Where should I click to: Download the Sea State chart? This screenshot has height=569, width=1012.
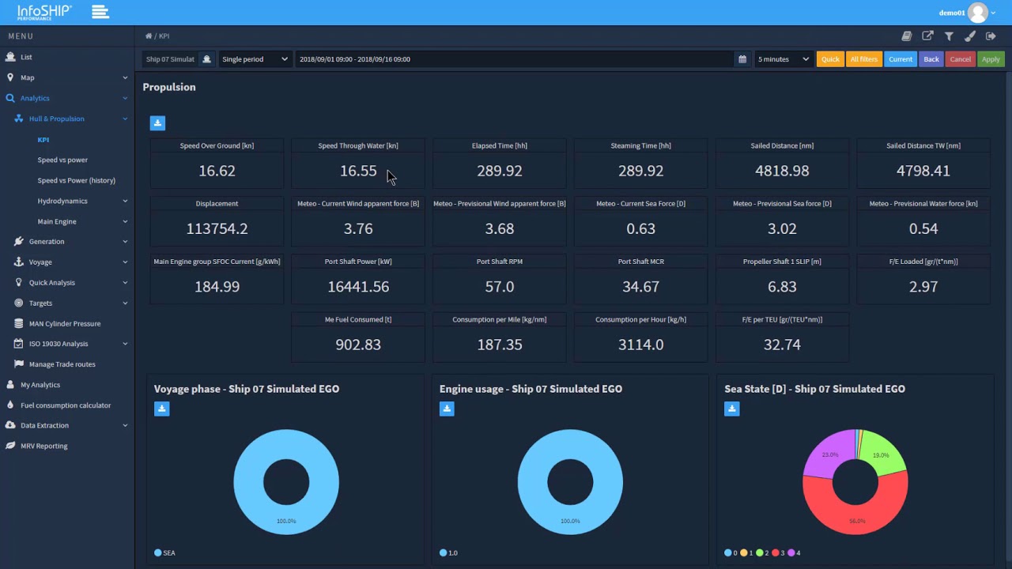[x=732, y=409]
